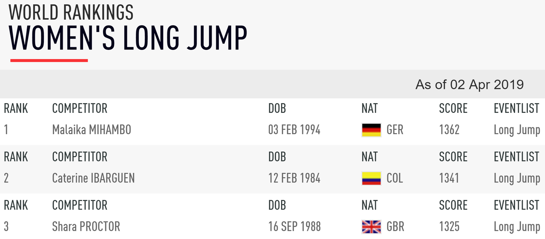Click the score 1325
This screenshot has height=239, width=545.
(449, 227)
